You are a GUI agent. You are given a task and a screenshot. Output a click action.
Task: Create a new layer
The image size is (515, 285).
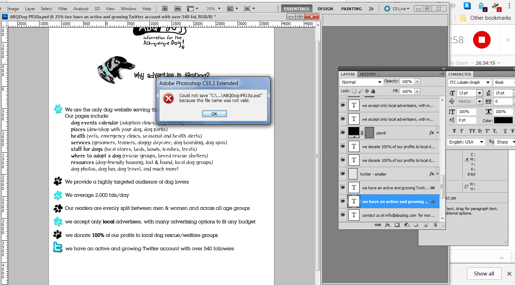[x=425, y=225]
